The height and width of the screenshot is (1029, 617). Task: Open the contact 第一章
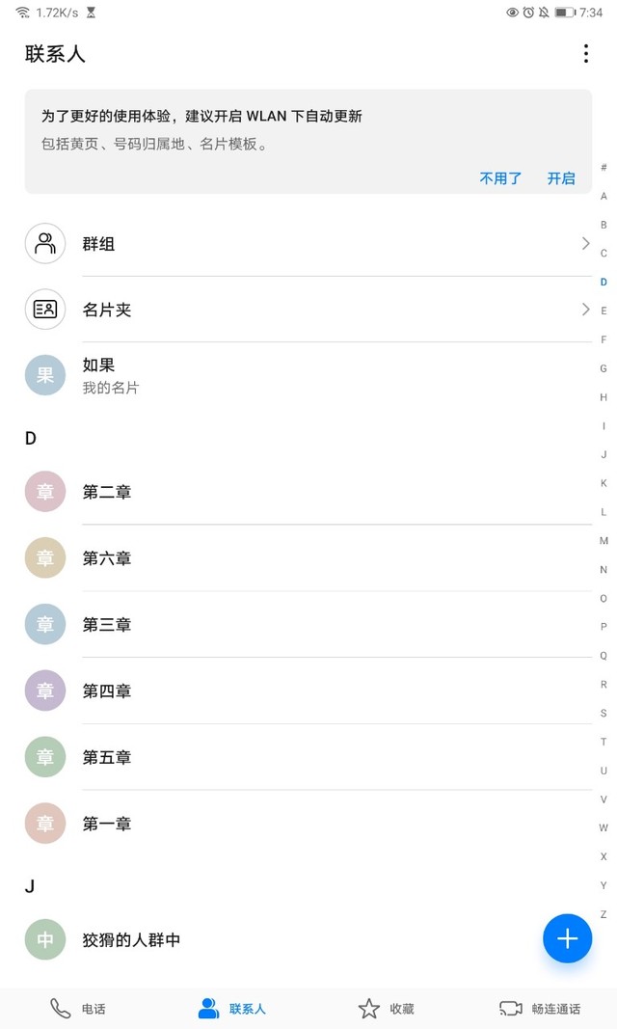pos(107,824)
